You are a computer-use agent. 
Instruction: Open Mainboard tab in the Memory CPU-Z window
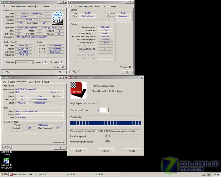[88, 6]
